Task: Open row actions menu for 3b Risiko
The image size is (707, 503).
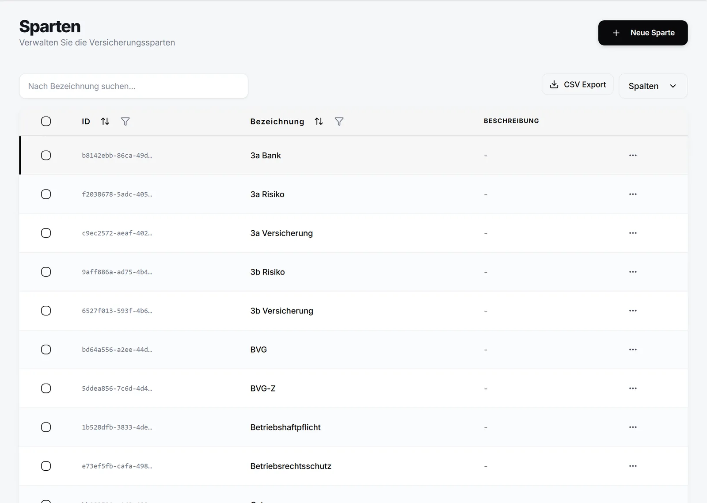Action: coord(633,272)
